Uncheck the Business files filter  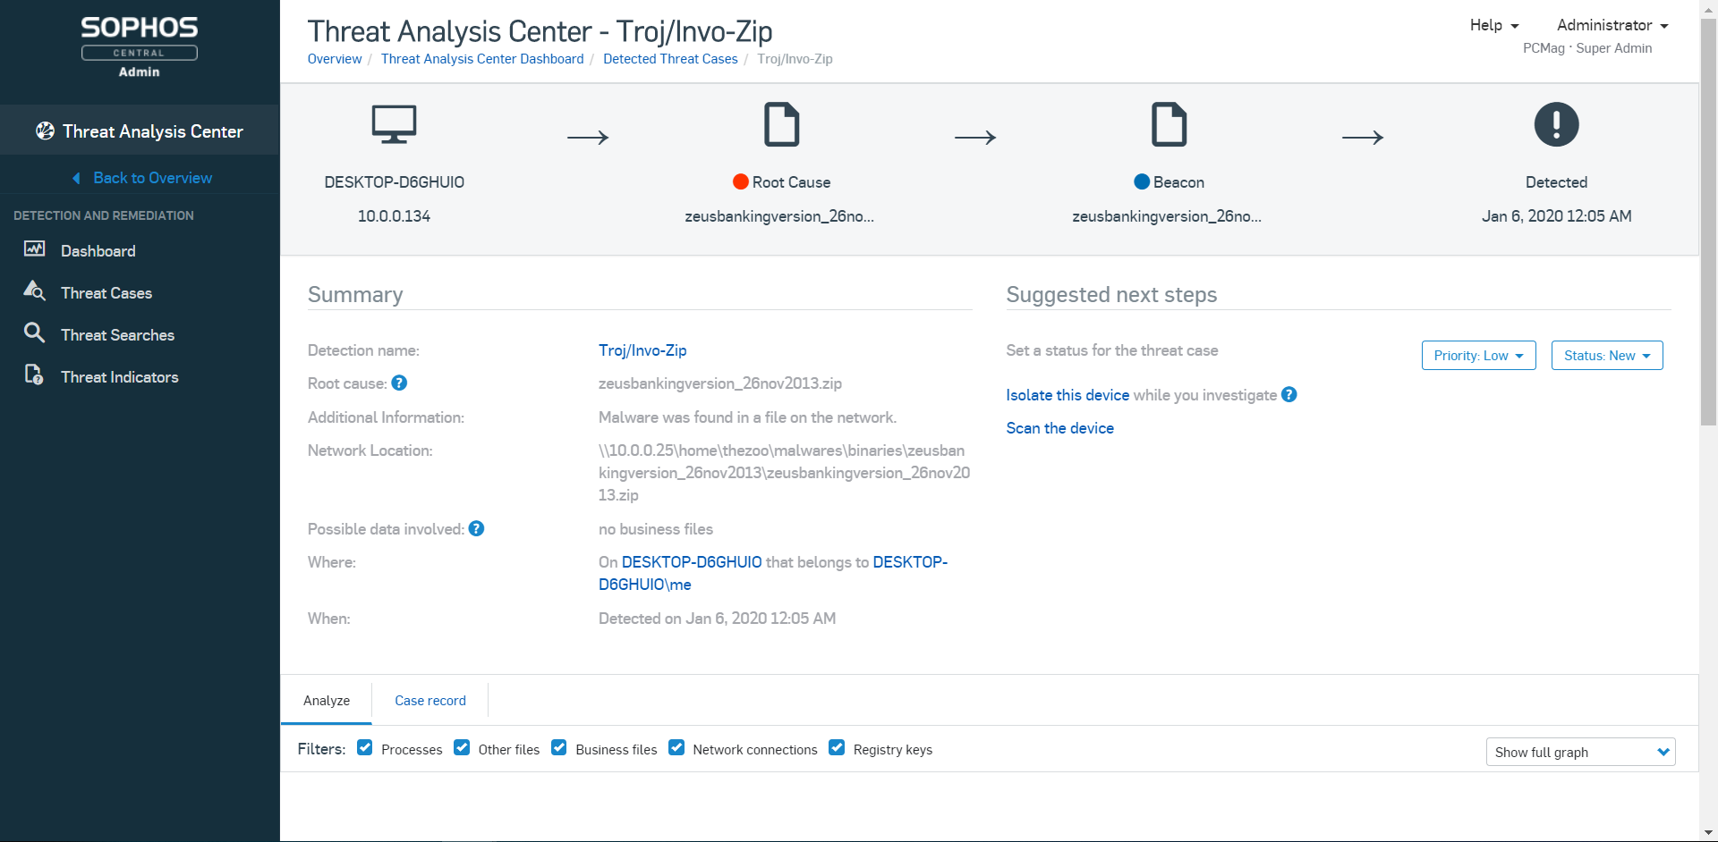click(558, 748)
